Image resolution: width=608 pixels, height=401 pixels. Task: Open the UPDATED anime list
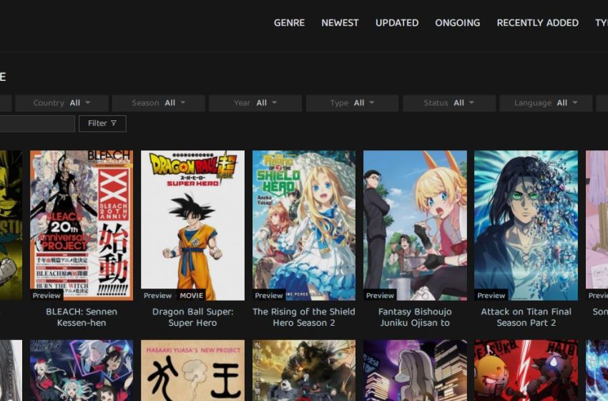[x=397, y=23]
